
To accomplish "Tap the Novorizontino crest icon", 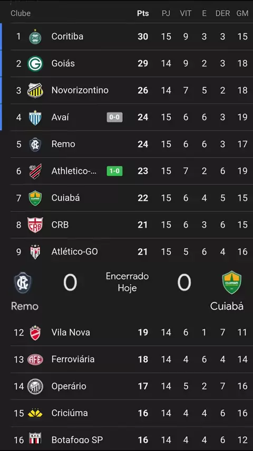I will click(x=35, y=90).
